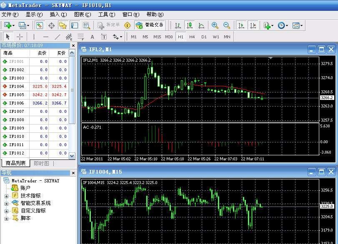Click the Market Watch toolbar icon
Image resolution: width=338 pixels, height=244 pixels.
click(40, 25)
